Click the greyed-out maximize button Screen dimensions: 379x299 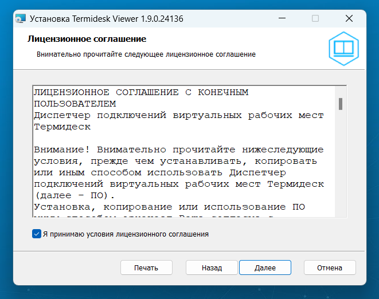tap(315, 18)
